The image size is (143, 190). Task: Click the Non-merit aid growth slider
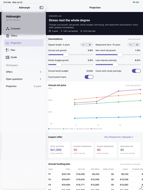pyautogui.click(x=118, y=55)
